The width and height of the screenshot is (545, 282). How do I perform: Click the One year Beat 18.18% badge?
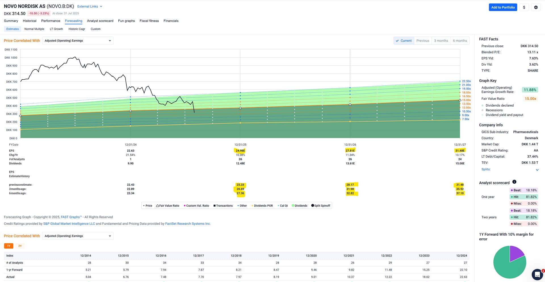[523, 190]
